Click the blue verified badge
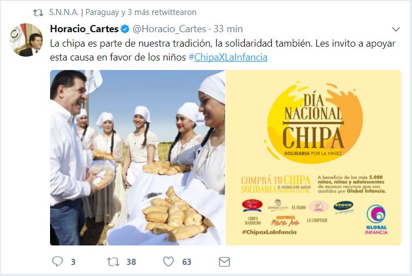 click(125, 29)
